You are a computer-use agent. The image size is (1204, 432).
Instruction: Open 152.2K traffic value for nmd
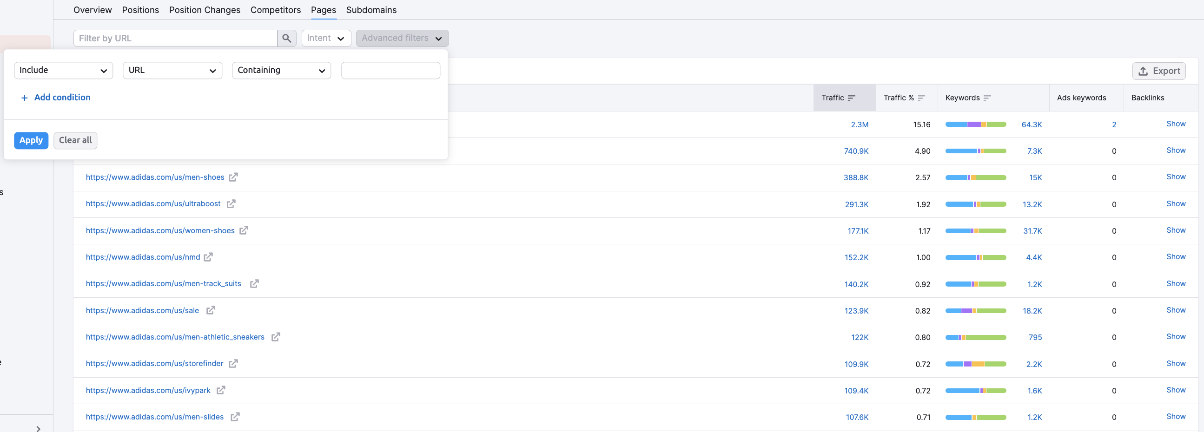pos(856,258)
